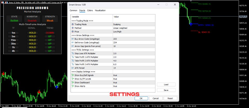Click the Take Profit 2 ATR icon
Screen dimensions: 249x108
(x=73, y=61)
